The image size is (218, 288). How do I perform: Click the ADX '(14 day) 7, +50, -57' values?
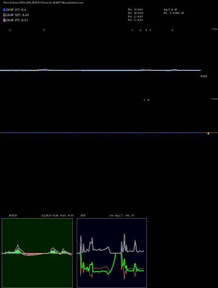point(122,216)
